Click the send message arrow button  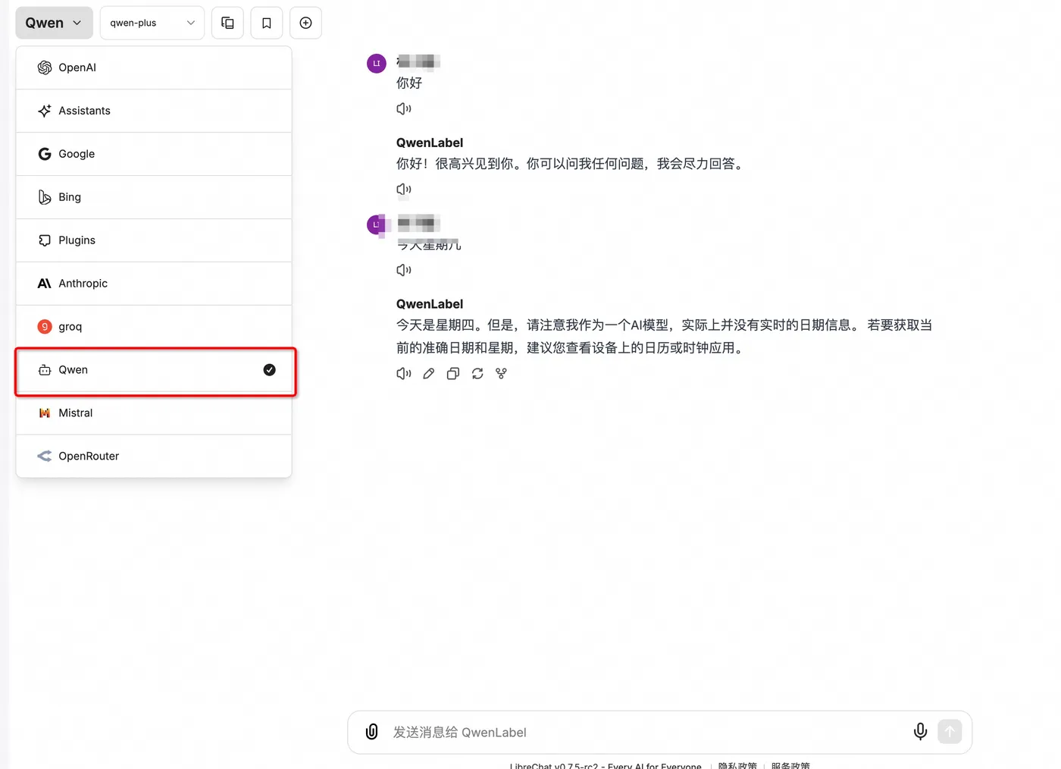click(x=950, y=732)
